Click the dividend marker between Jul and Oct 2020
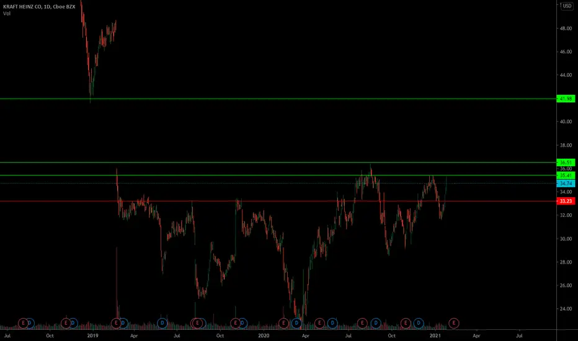The image size is (578, 341). click(376, 323)
